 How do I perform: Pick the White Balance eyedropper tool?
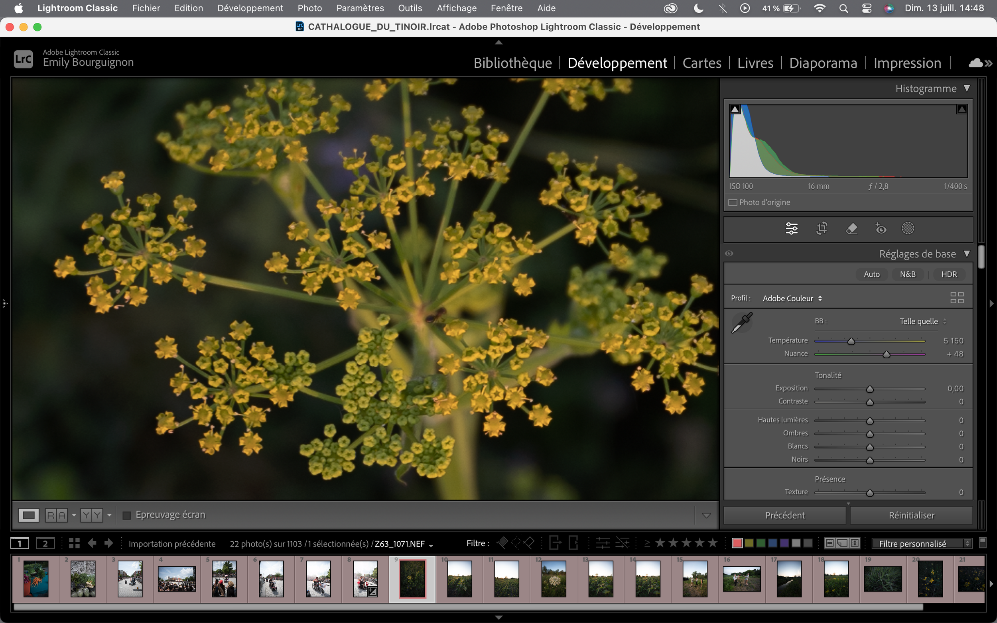point(741,322)
